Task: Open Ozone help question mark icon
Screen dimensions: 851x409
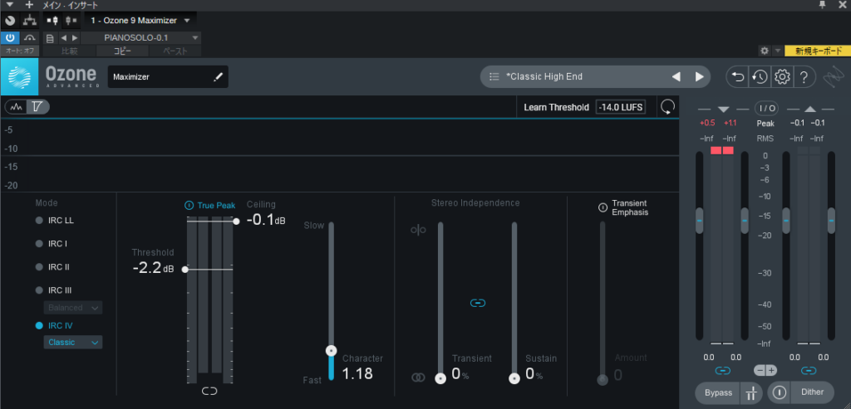Action: click(x=804, y=77)
